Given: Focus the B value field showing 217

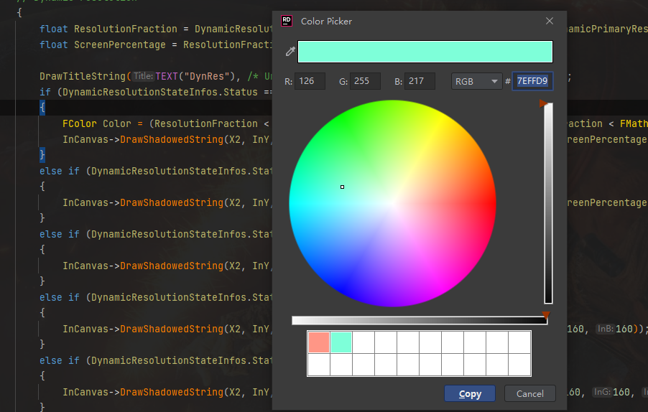Looking at the screenshot, I should coord(420,81).
